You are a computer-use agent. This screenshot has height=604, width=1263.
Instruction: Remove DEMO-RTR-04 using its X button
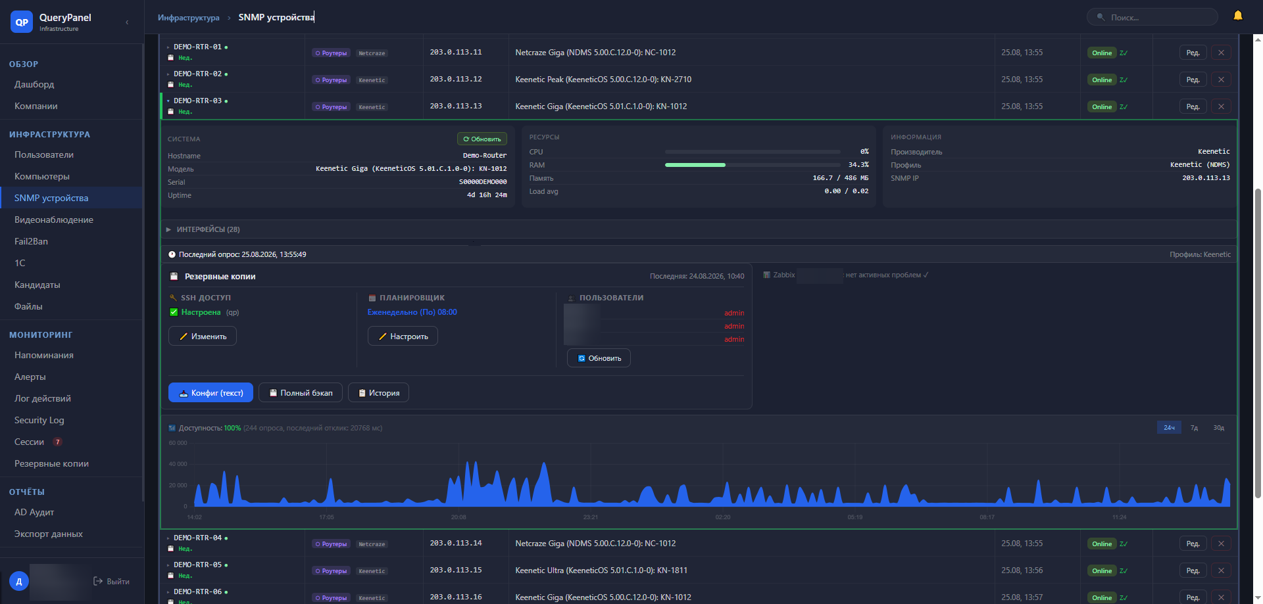(1221, 544)
